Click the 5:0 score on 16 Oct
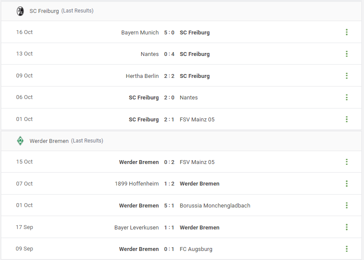The image size is (364, 260). [x=169, y=33]
